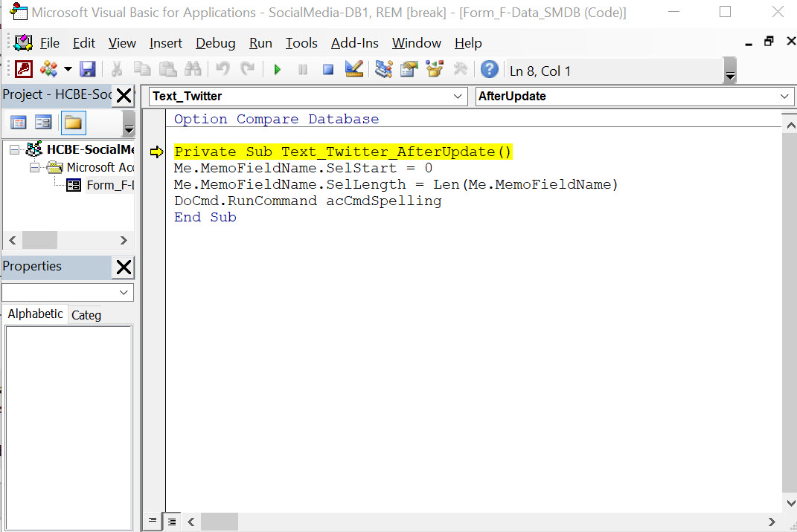Click the Cut scissors icon

(x=117, y=69)
